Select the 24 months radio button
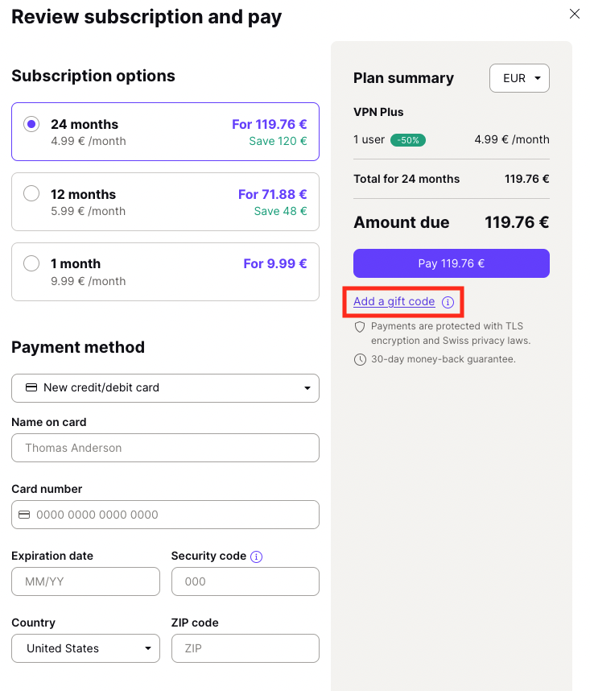590x691 pixels. pyautogui.click(x=31, y=124)
